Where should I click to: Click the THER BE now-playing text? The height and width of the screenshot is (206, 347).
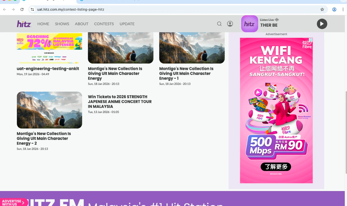click(x=269, y=25)
